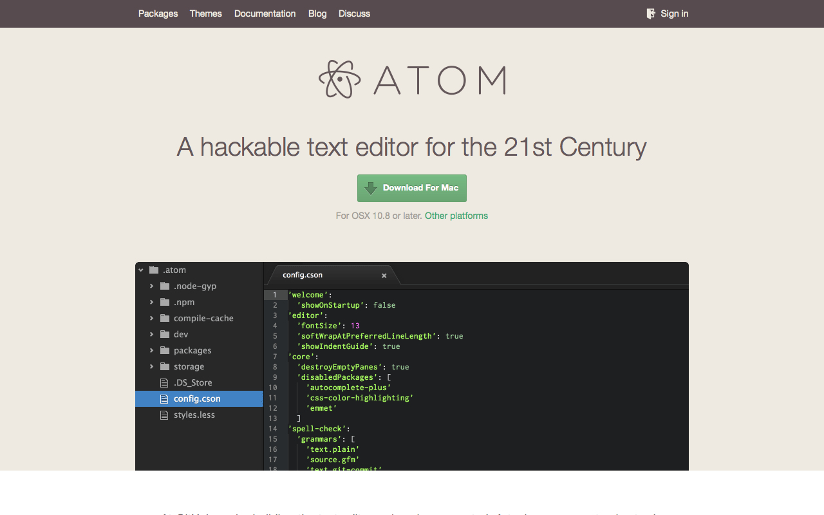Click the .npm folder icon
The width and height of the screenshot is (824, 515).
pos(165,302)
